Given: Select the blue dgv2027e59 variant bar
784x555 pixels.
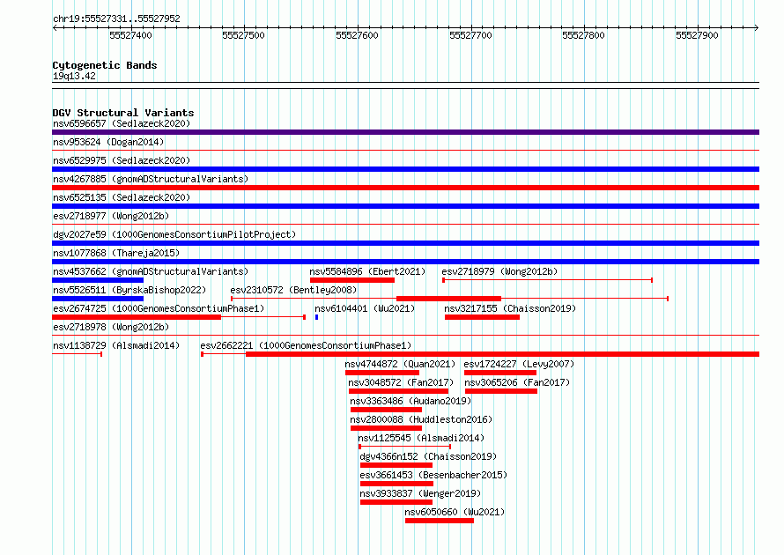Looking at the screenshot, I should (x=405, y=243).
